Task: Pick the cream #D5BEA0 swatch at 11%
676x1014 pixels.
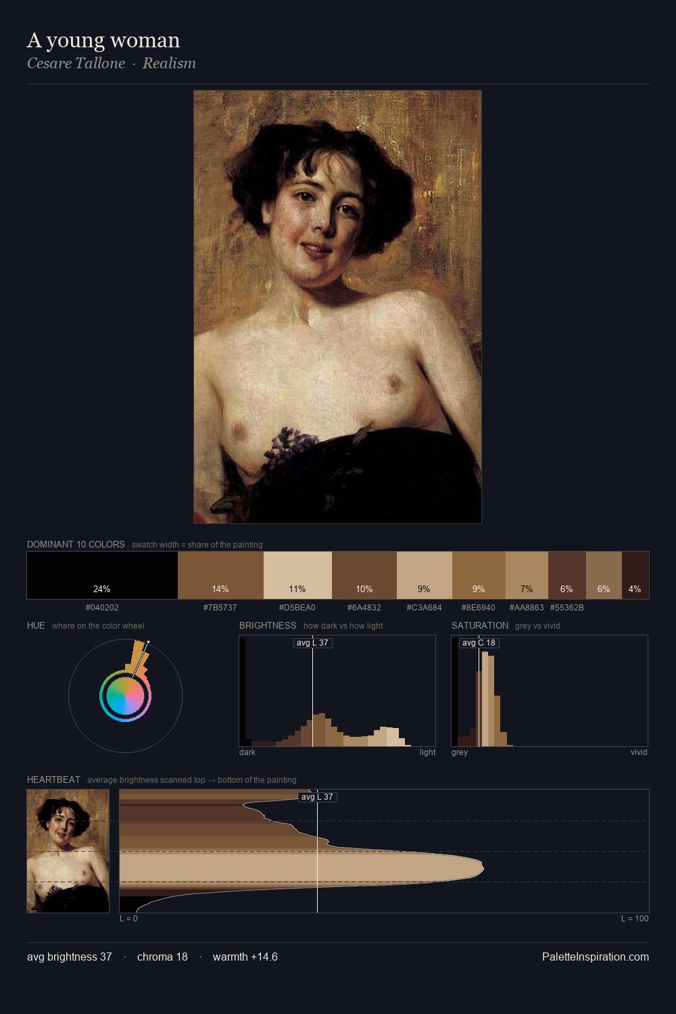Action: pyautogui.click(x=297, y=575)
